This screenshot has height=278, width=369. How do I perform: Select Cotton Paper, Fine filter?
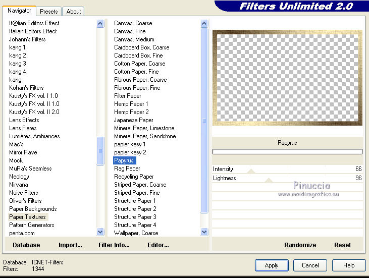point(136,72)
